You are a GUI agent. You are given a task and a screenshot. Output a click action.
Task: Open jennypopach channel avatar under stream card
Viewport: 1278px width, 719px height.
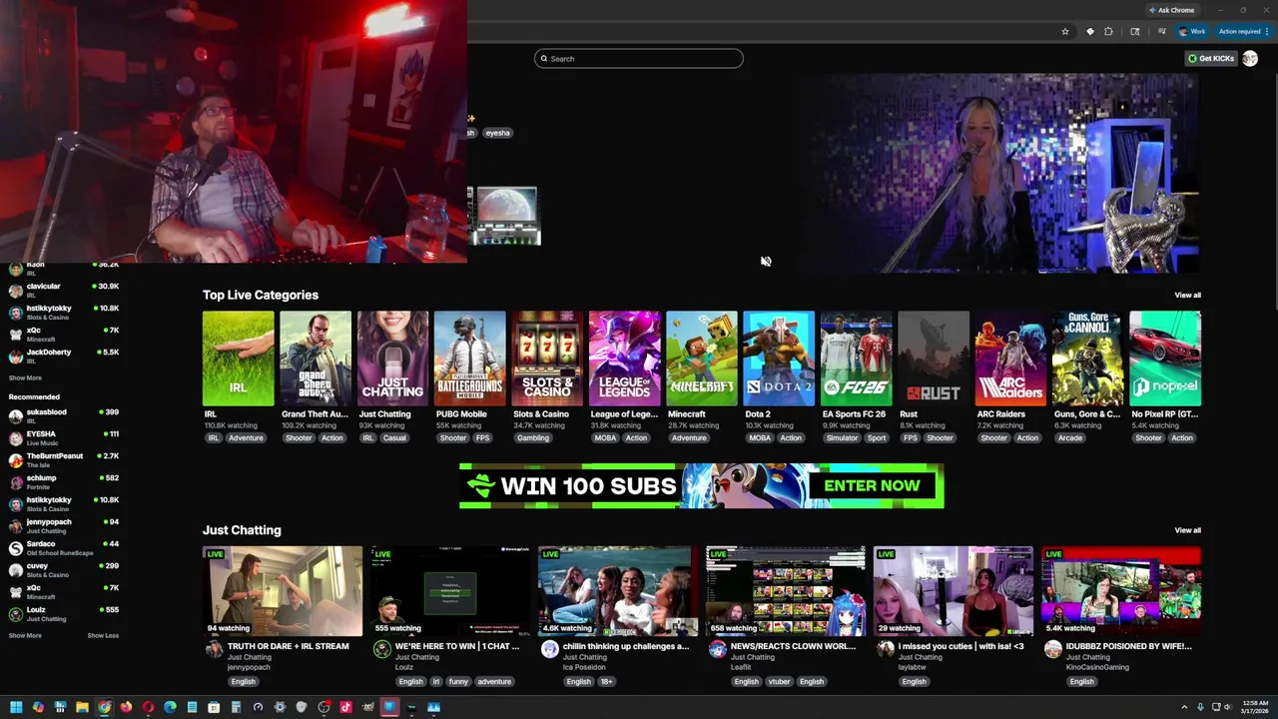click(x=214, y=649)
